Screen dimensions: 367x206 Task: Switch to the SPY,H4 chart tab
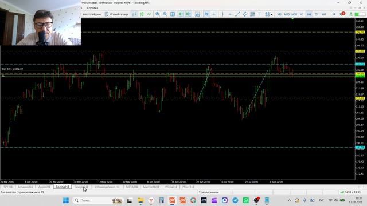point(8,187)
